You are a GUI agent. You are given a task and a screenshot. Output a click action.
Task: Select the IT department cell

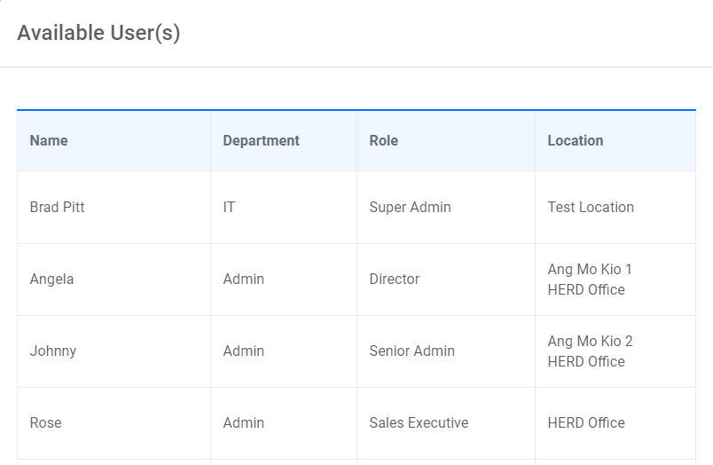pos(229,207)
